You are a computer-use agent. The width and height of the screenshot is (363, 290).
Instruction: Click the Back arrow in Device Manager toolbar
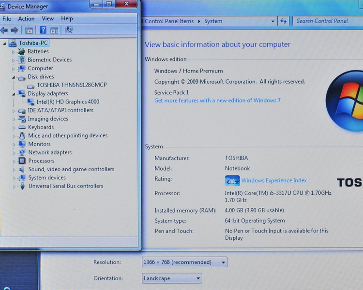point(4,30)
